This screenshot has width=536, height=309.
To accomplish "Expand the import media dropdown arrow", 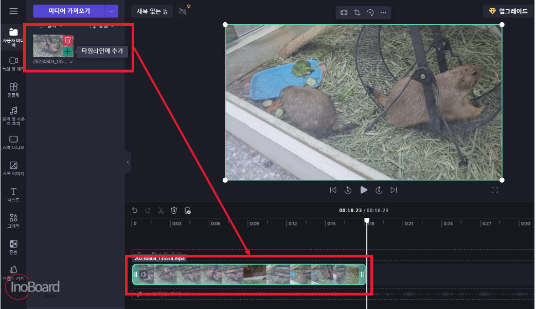I will (x=112, y=11).
